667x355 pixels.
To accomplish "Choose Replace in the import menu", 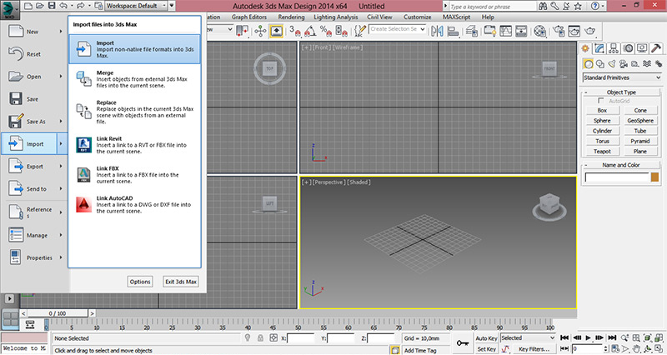I will pyautogui.click(x=134, y=112).
